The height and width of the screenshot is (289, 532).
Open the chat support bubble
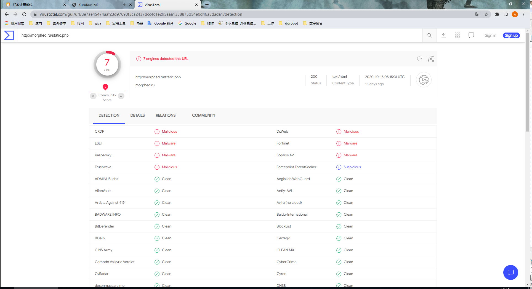pos(511,272)
